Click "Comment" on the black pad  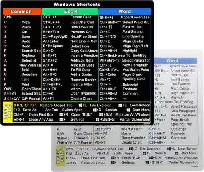[x=130, y=94]
